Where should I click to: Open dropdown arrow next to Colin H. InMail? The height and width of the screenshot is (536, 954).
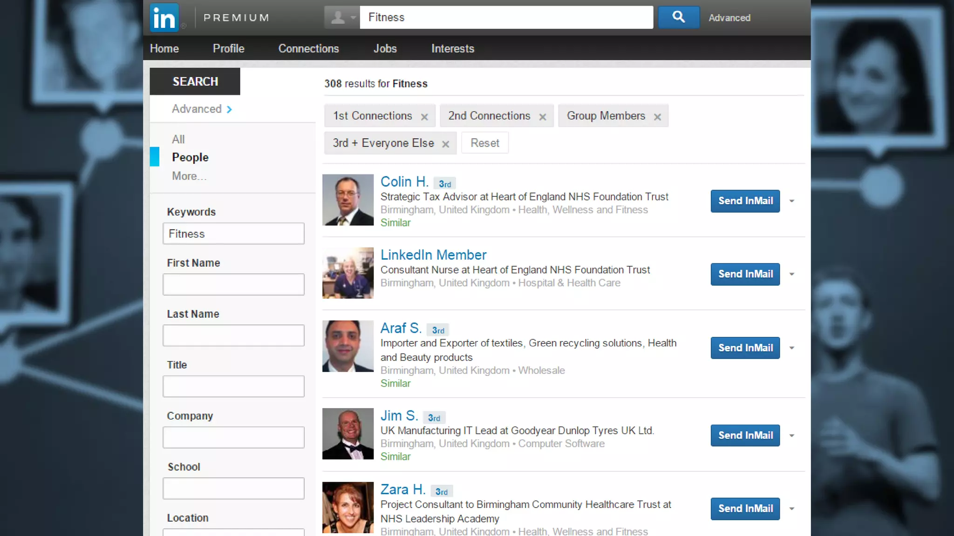(792, 201)
